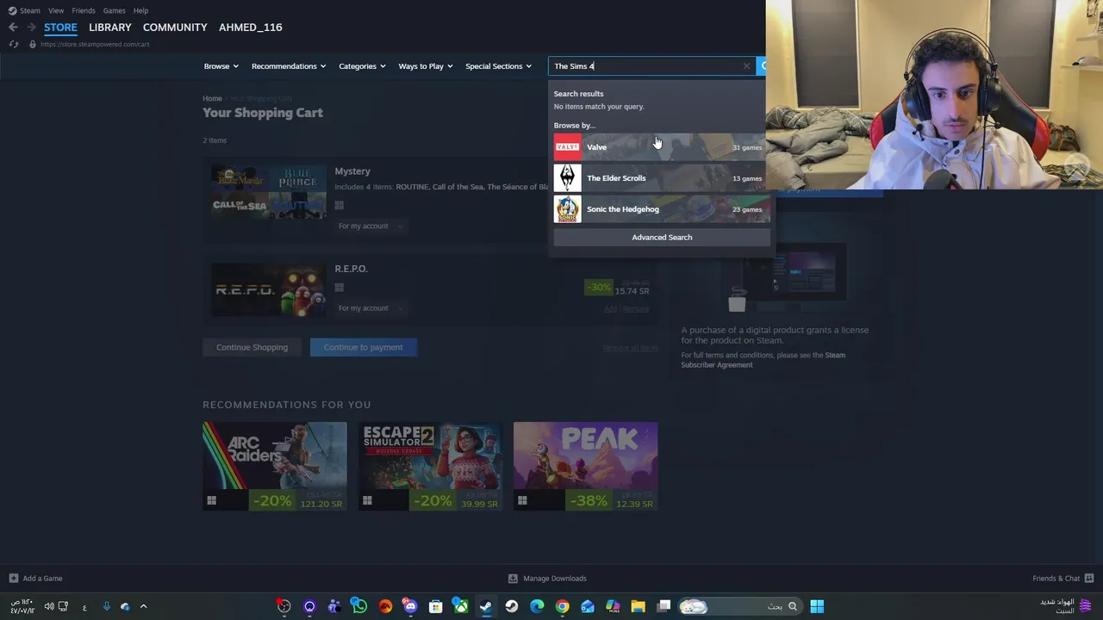The height and width of the screenshot is (620, 1103).
Task: Click the Mystery bundle title
Action: 352,171
